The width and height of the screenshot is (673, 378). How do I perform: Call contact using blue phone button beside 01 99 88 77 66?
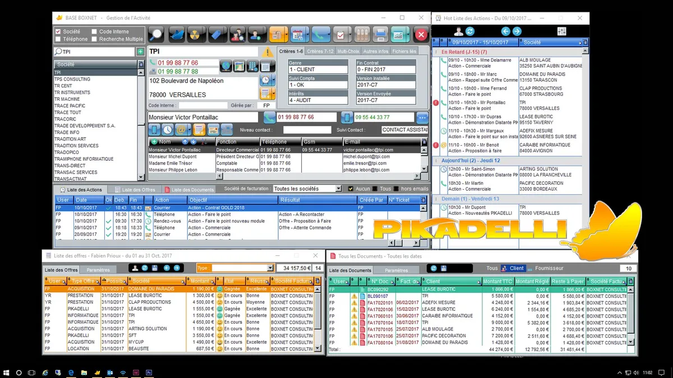pyautogui.click(x=270, y=118)
